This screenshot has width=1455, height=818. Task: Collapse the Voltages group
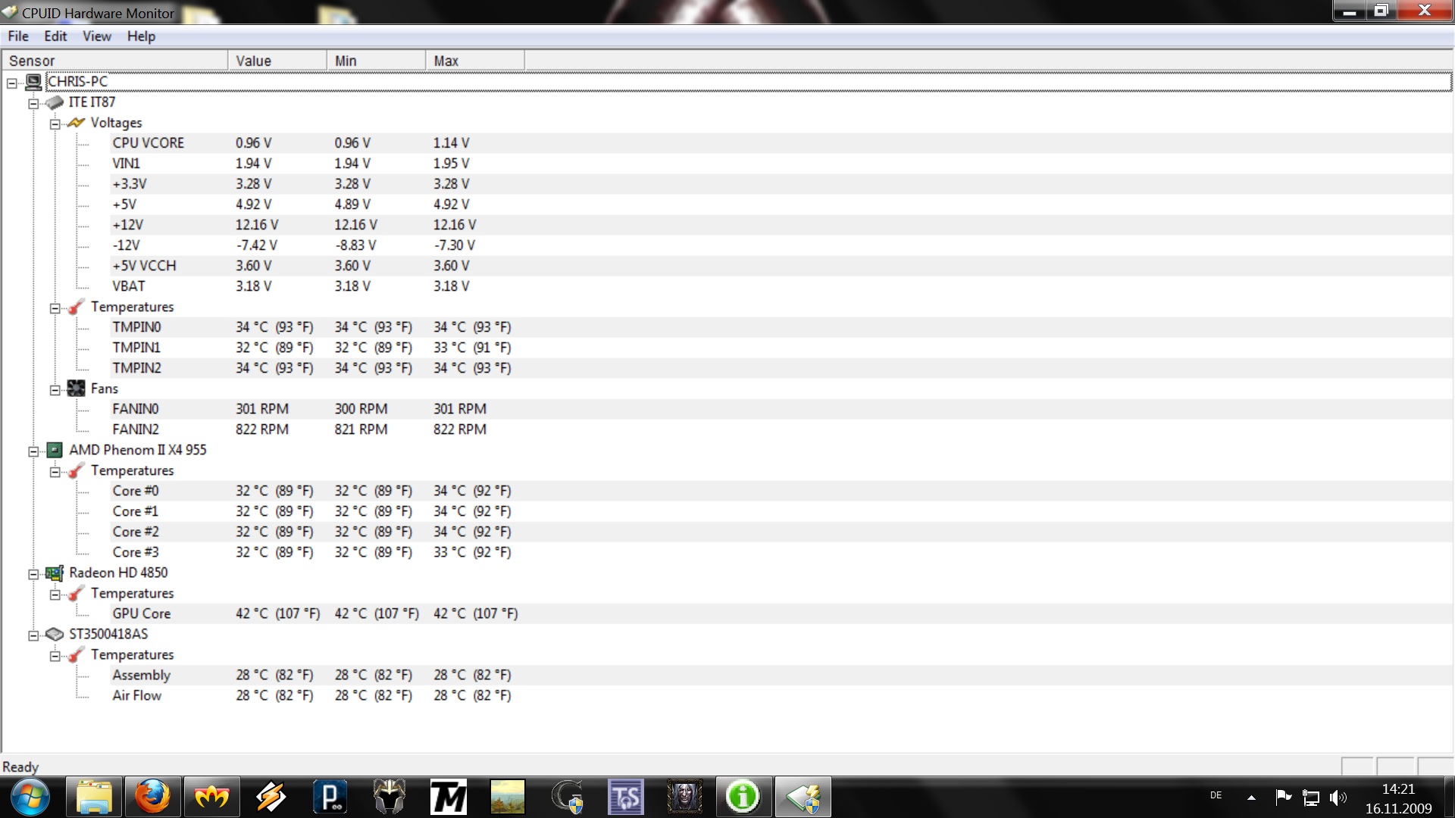coord(55,123)
